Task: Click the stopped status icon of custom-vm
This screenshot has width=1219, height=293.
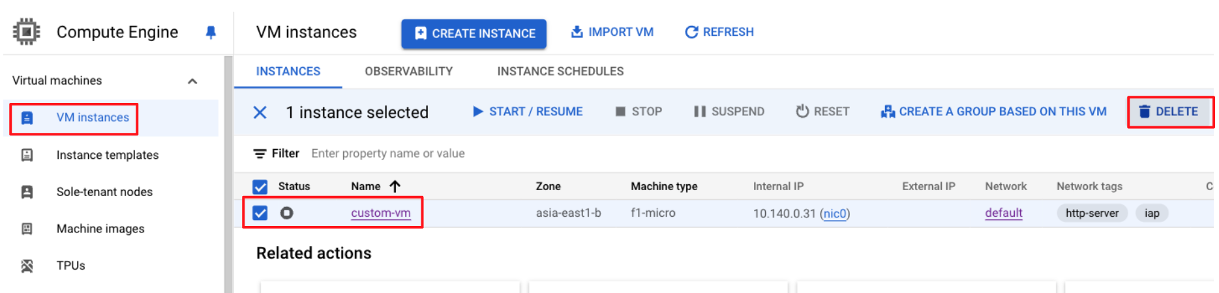Action: pos(286,213)
